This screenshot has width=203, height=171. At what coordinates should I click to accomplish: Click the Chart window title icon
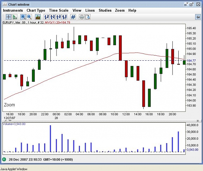pos(5,5)
